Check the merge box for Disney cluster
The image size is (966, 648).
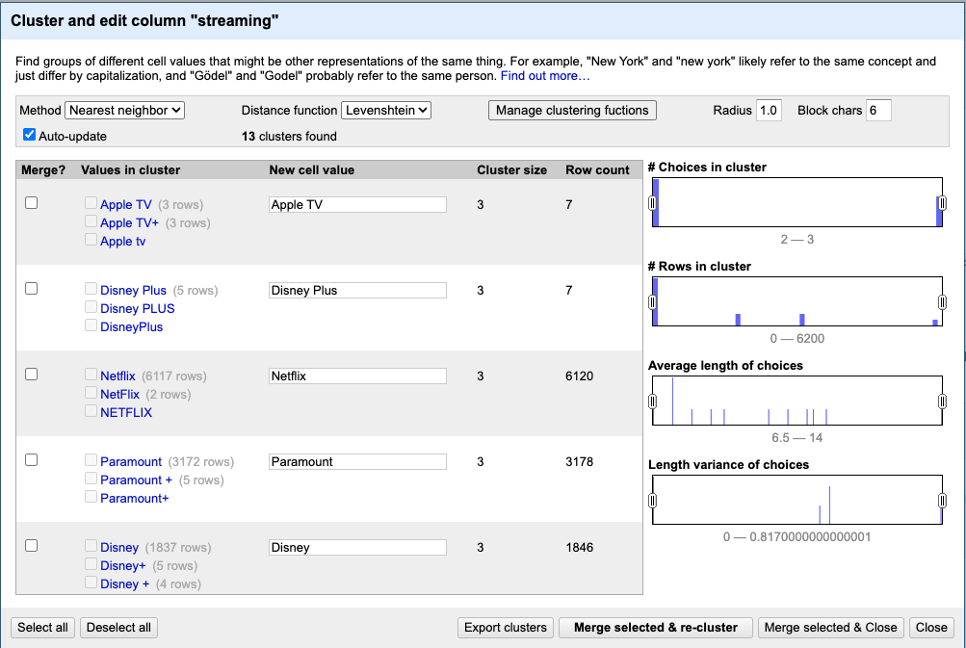pyautogui.click(x=32, y=545)
